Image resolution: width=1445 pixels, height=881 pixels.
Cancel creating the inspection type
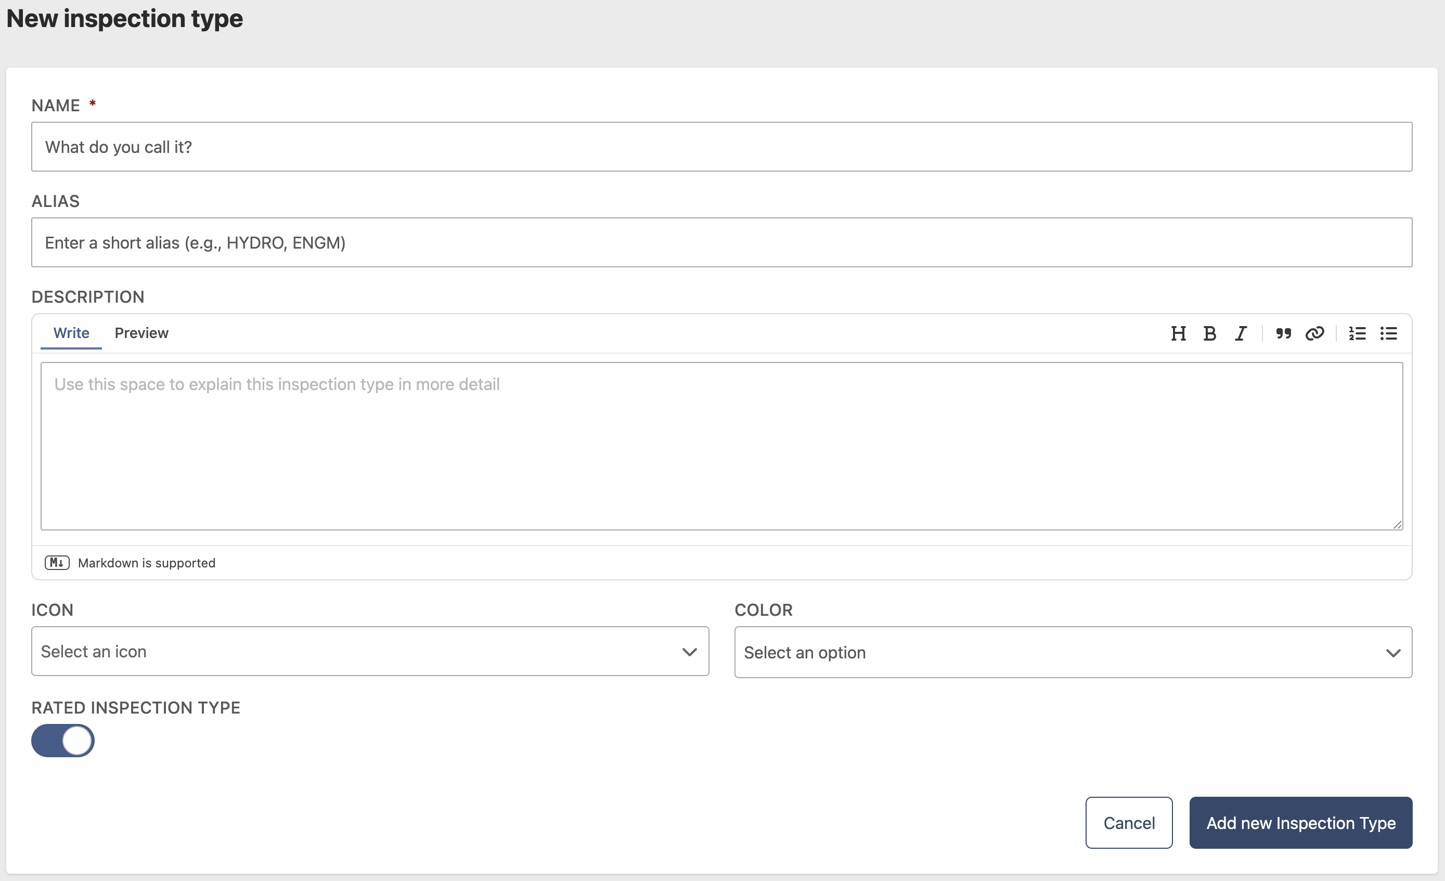(1129, 822)
